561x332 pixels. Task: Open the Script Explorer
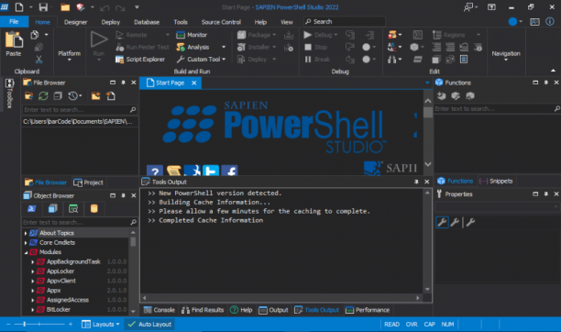(140, 59)
